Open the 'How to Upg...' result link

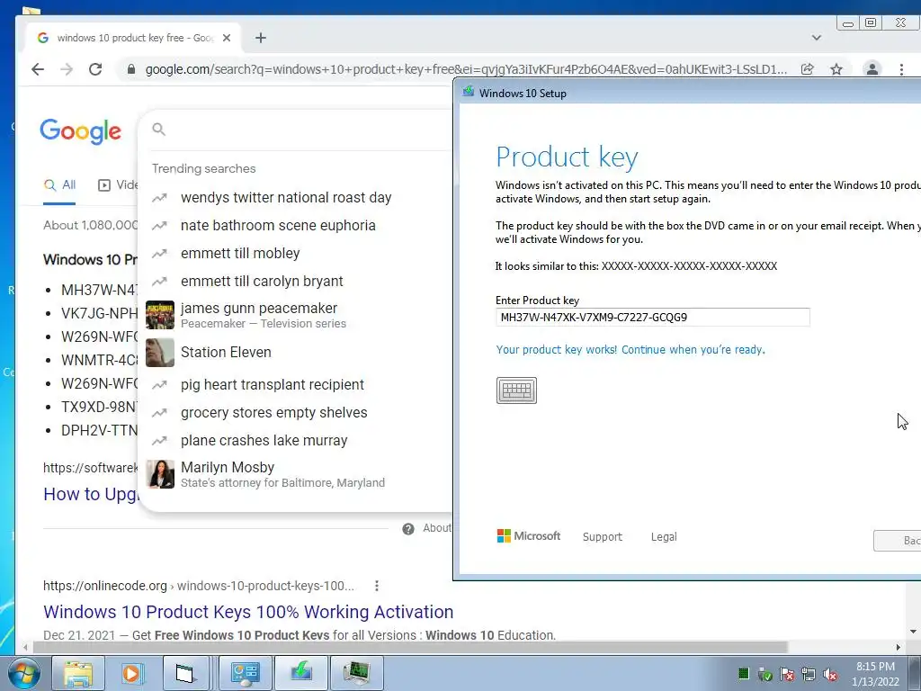click(x=91, y=494)
